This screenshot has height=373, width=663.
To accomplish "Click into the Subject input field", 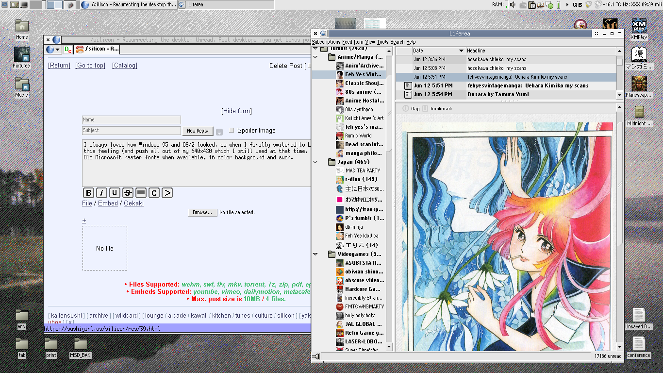I will (x=131, y=130).
